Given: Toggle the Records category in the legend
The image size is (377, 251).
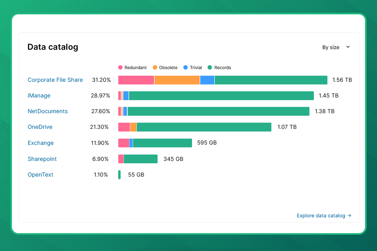Looking at the screenshot, I should (219, 67).
